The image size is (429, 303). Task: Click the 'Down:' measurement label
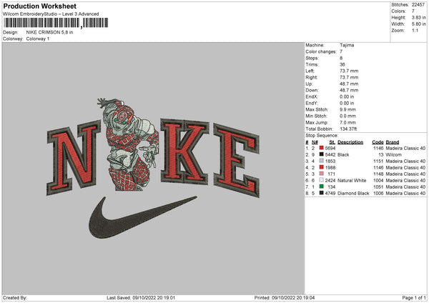(312, 90)
